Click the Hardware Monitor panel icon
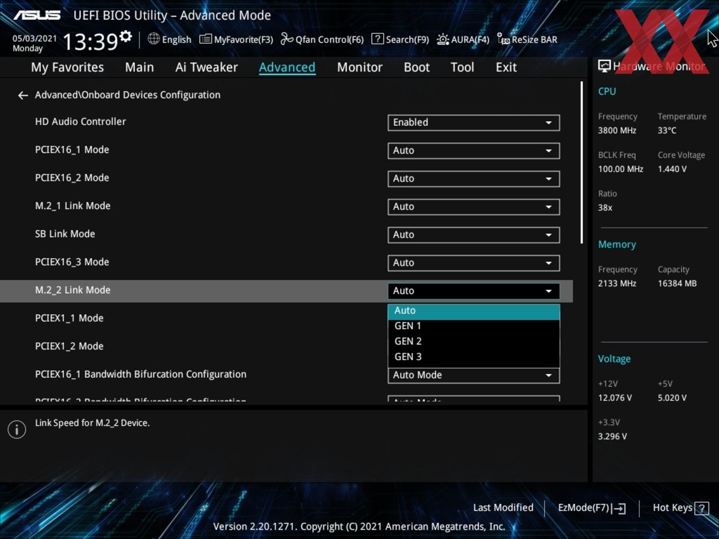Screen dimensions: 719x539 (604, 66)
